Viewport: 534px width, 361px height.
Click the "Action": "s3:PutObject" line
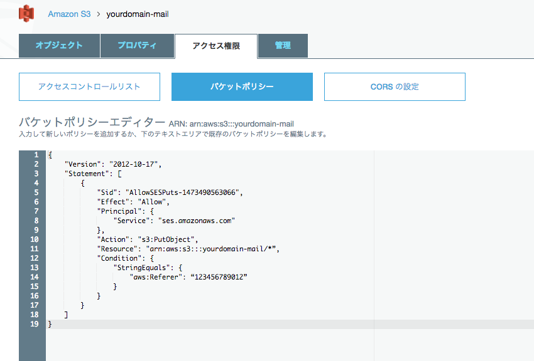click(148, 239)
